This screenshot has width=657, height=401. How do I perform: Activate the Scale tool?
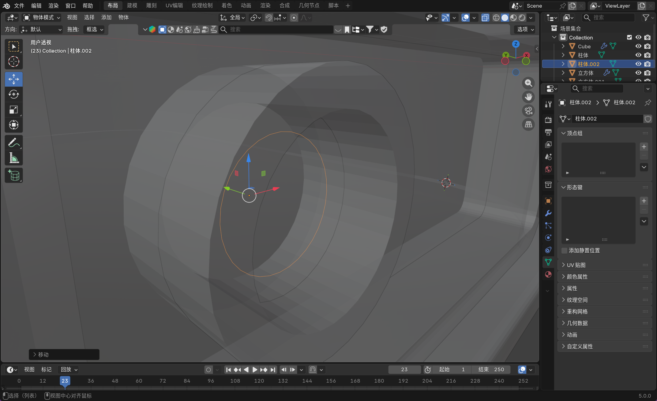point(13,110)
